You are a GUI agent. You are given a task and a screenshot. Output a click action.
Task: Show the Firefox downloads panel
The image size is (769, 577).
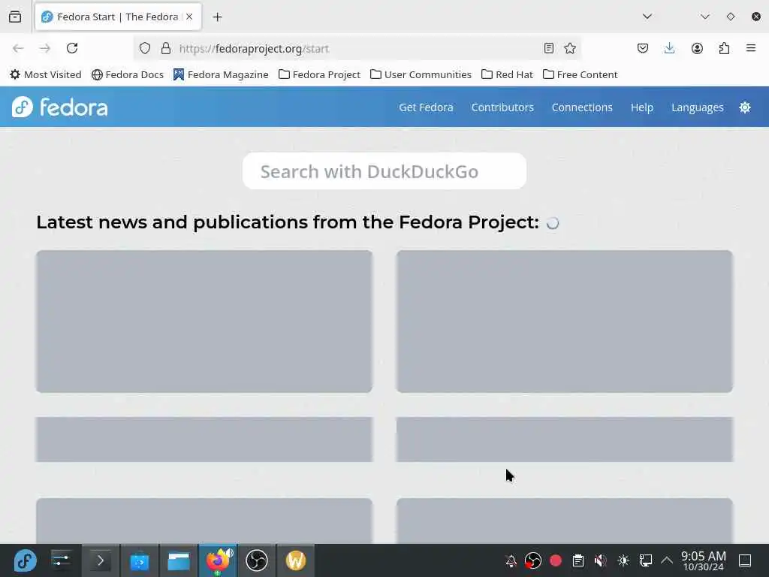coord(669,48)
